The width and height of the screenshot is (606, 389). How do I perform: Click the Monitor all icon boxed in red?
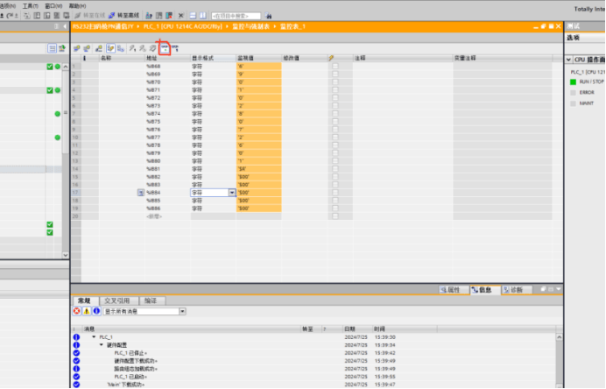[x=165, y=48]
